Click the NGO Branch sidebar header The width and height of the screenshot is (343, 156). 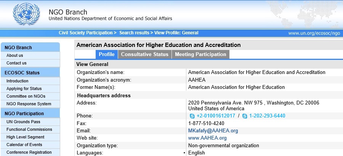[30, 47]
